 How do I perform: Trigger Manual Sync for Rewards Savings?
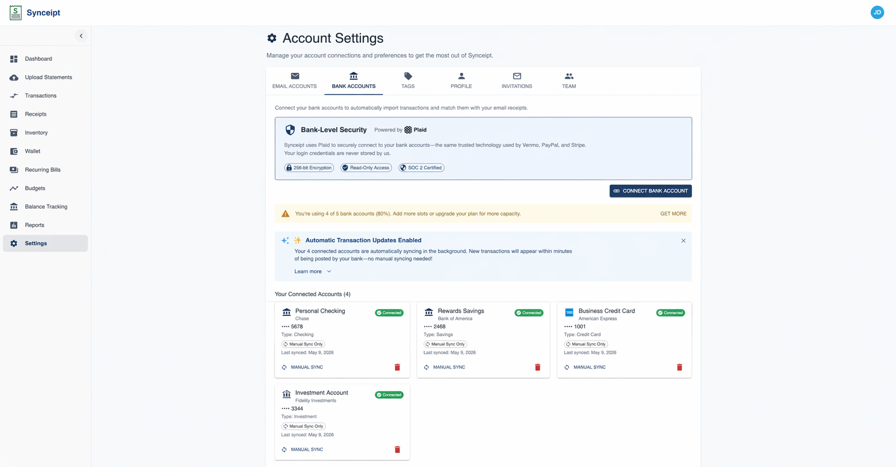click(444, 367)
